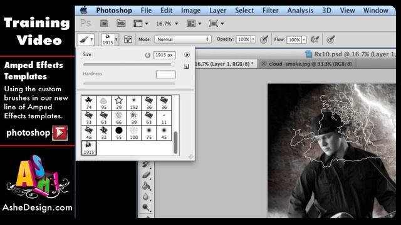Select the Paint Bucket tool
Viewport: 401px width, 225px height.
point(146,186)
